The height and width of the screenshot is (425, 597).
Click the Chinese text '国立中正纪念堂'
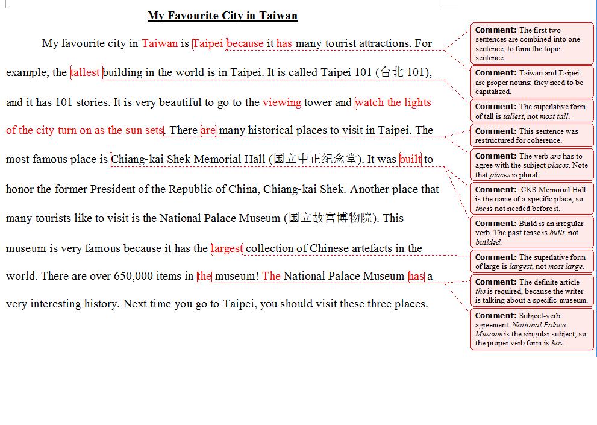click(x=315, y=159)
